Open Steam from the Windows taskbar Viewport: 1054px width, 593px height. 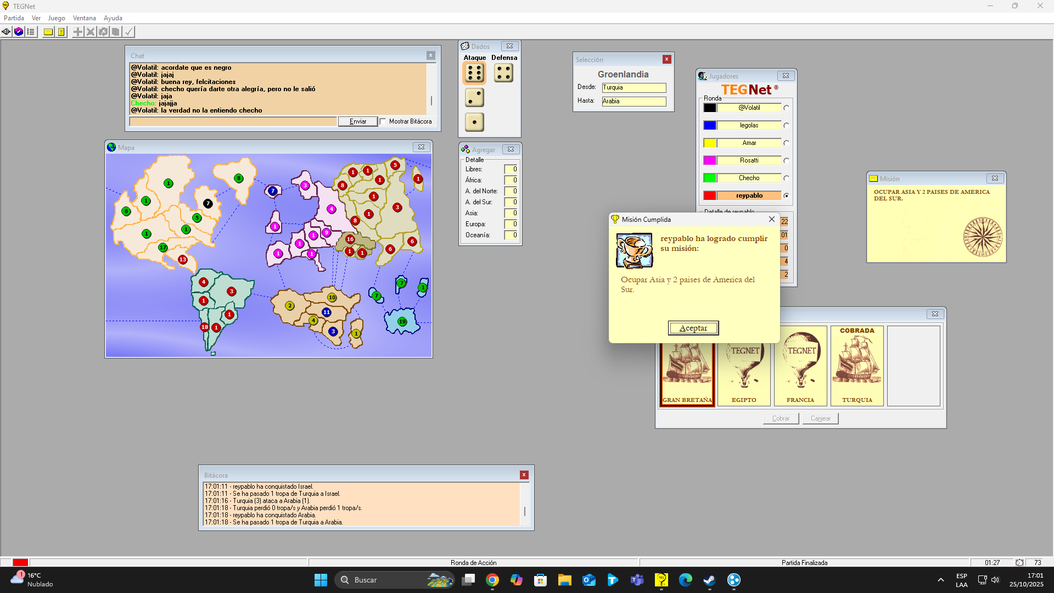point(709,580)
